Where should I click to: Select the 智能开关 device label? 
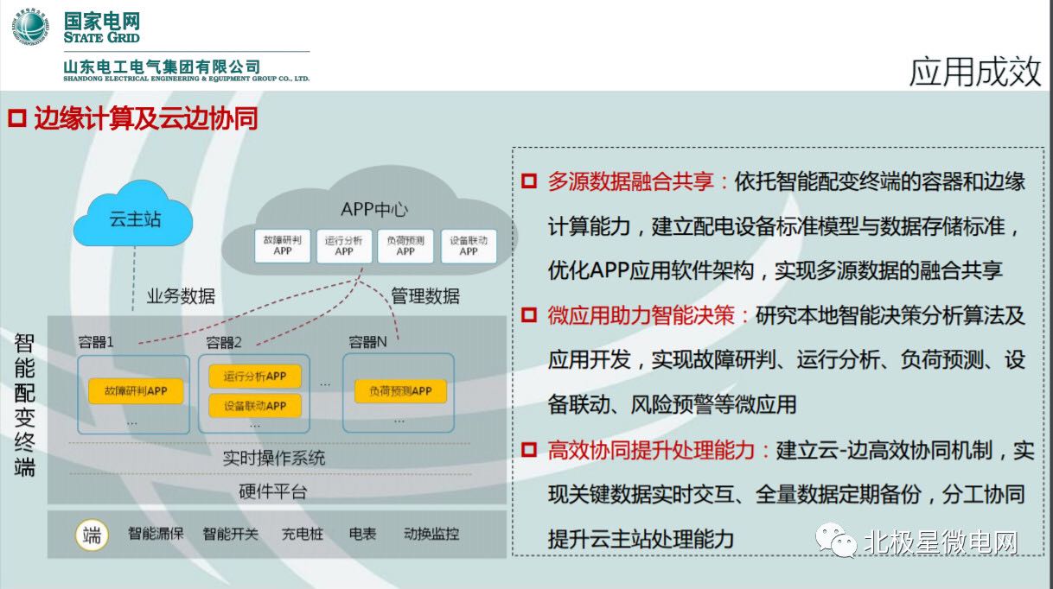click(231, 535)
